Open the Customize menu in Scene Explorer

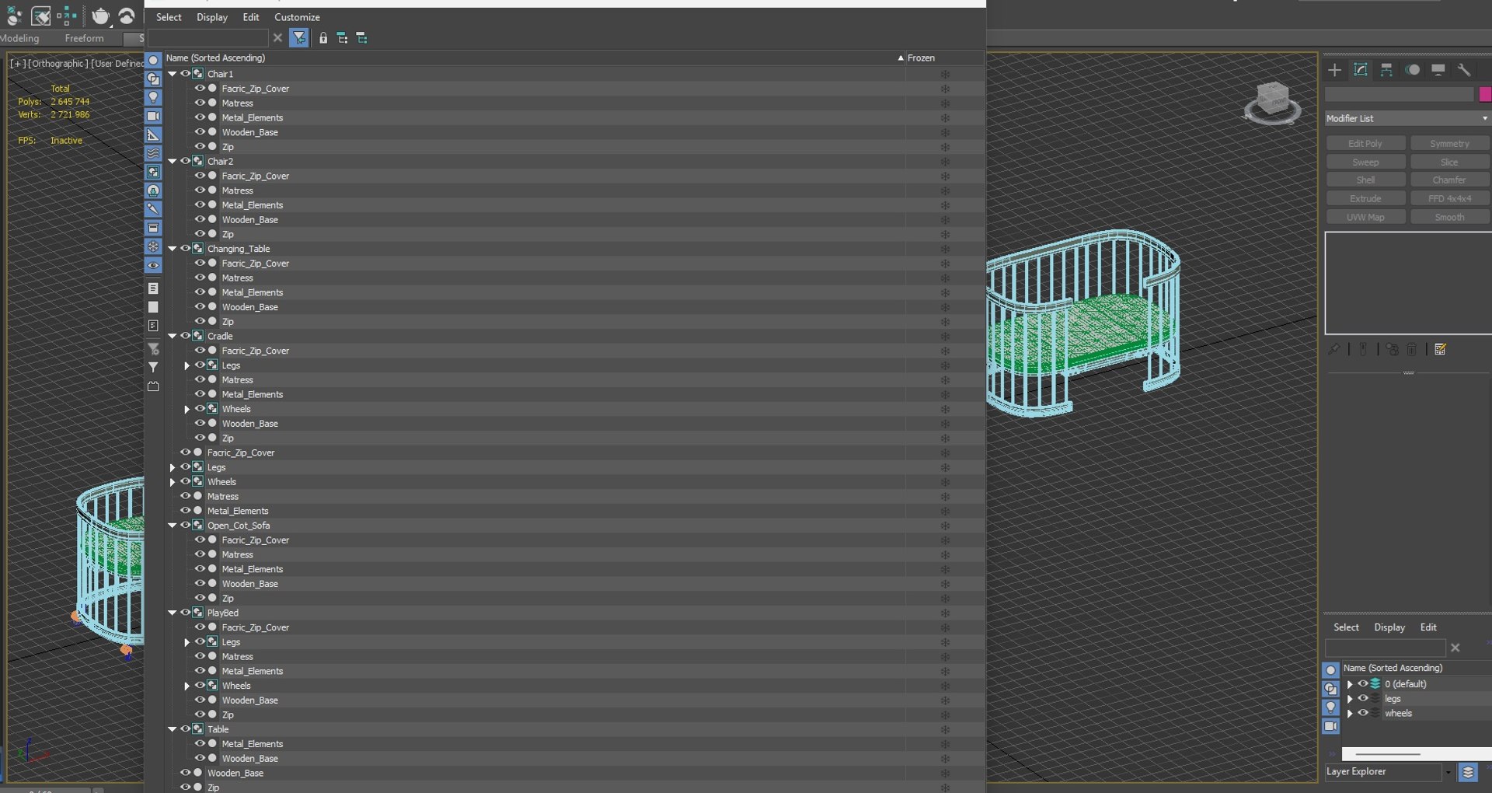pyautogui.click(x=297, y=17)
